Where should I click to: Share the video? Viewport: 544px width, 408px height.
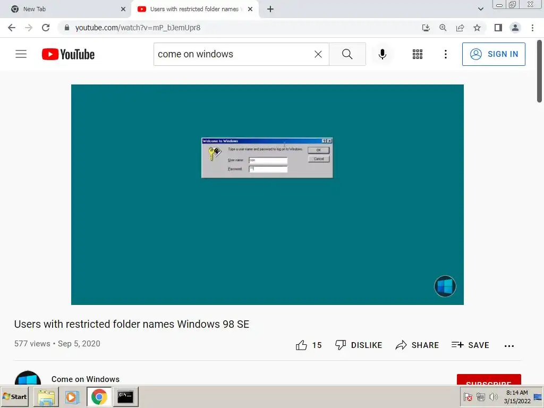417,345
